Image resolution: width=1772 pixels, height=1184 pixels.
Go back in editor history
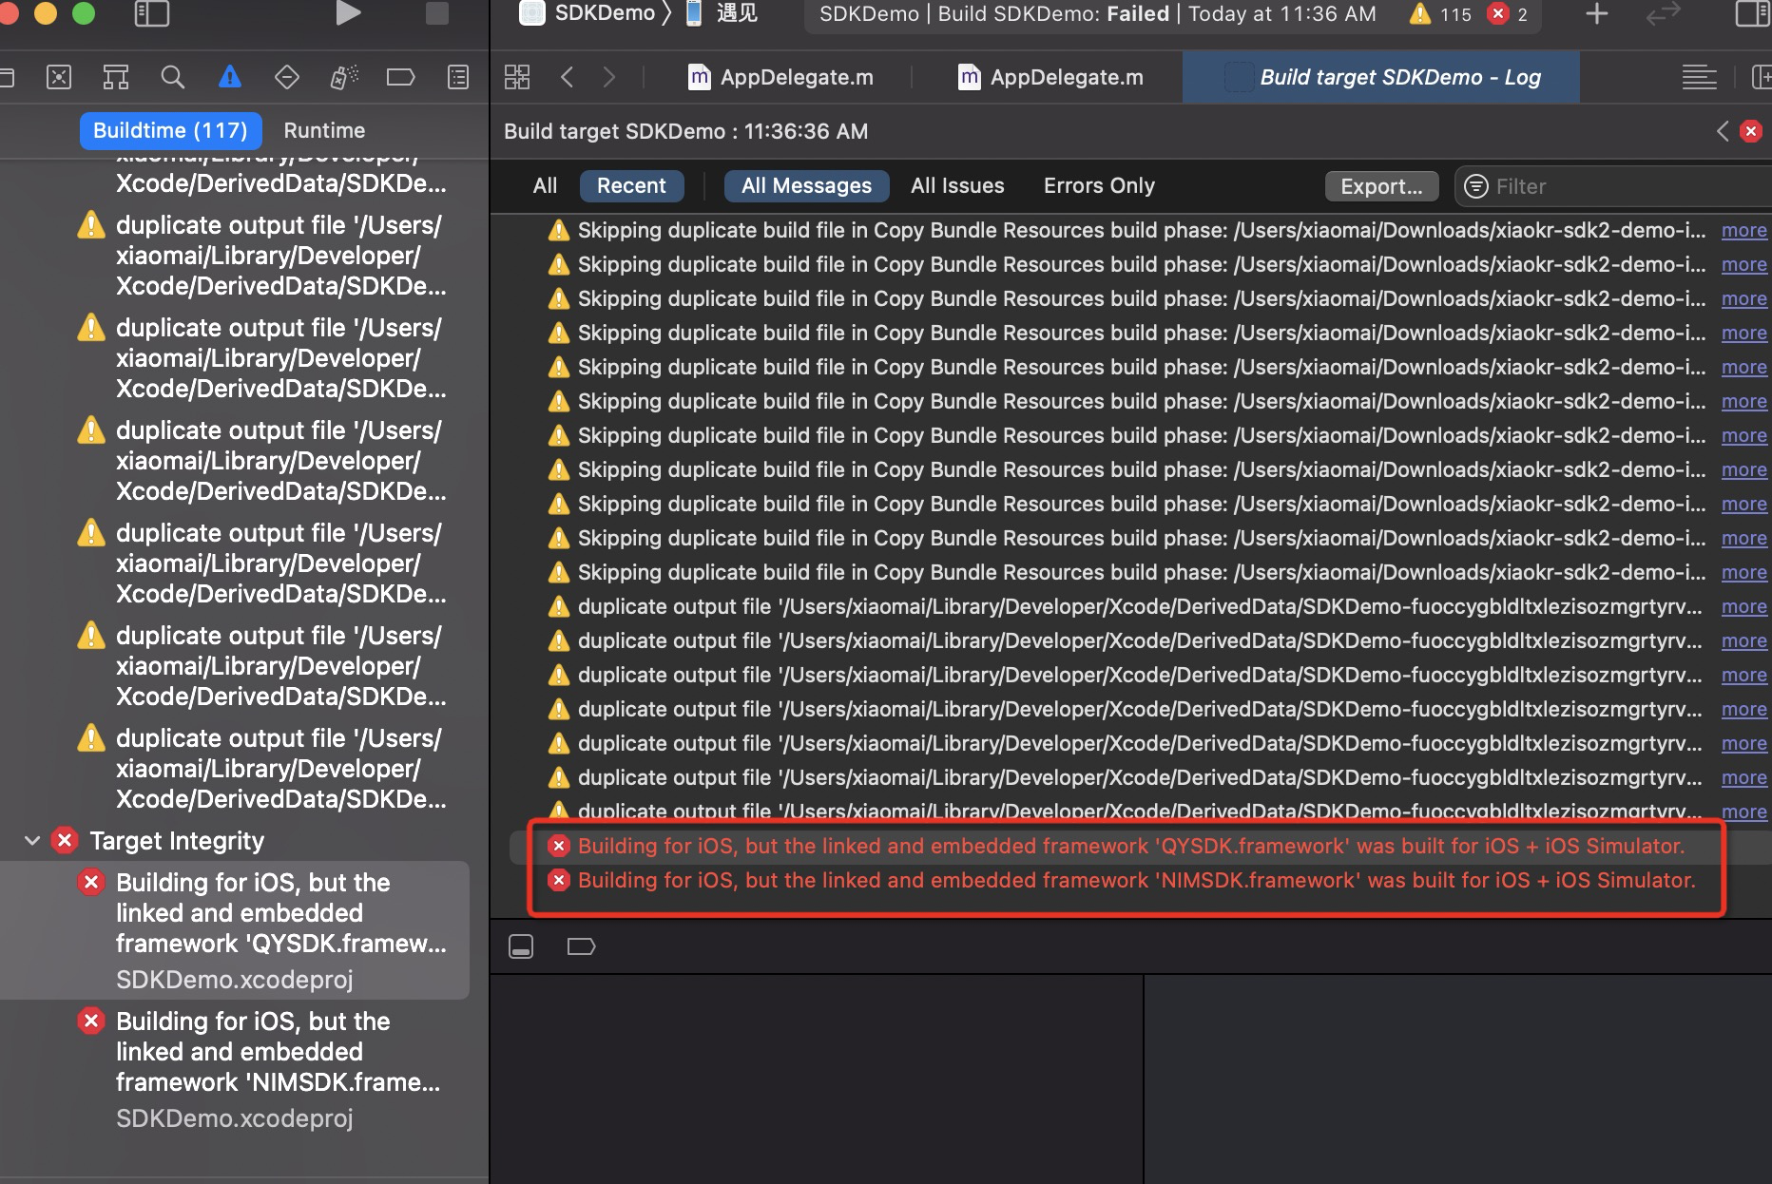568,77
